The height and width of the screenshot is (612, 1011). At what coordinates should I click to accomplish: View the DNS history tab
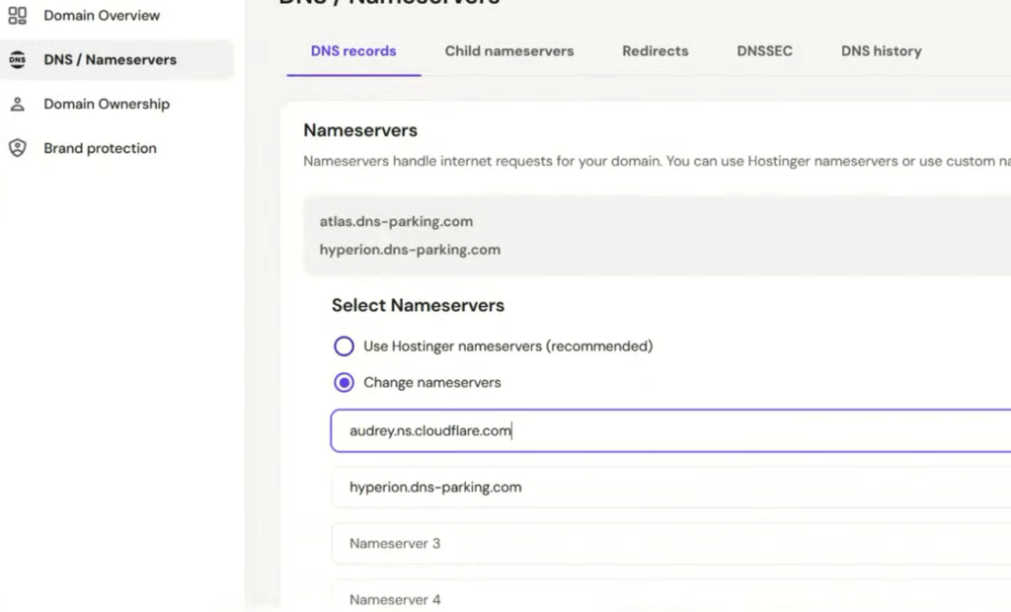pos(882,51)
